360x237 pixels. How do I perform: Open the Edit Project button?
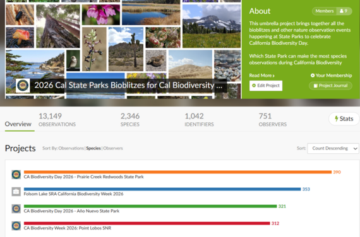coord(266,86)
